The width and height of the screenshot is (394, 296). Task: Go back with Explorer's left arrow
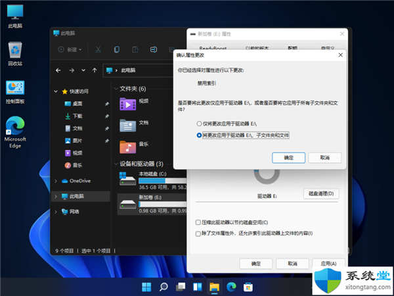(x=58, y=70)
